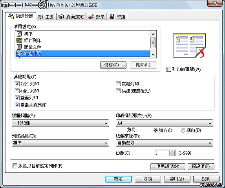Check 永遠以目前設定列印 checkbox
Screen dimensions: 225x188
[x=15, y=166]
